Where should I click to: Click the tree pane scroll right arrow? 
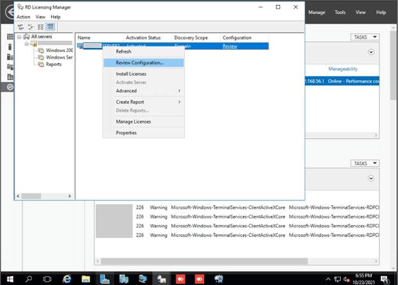(x=70, y=196)
